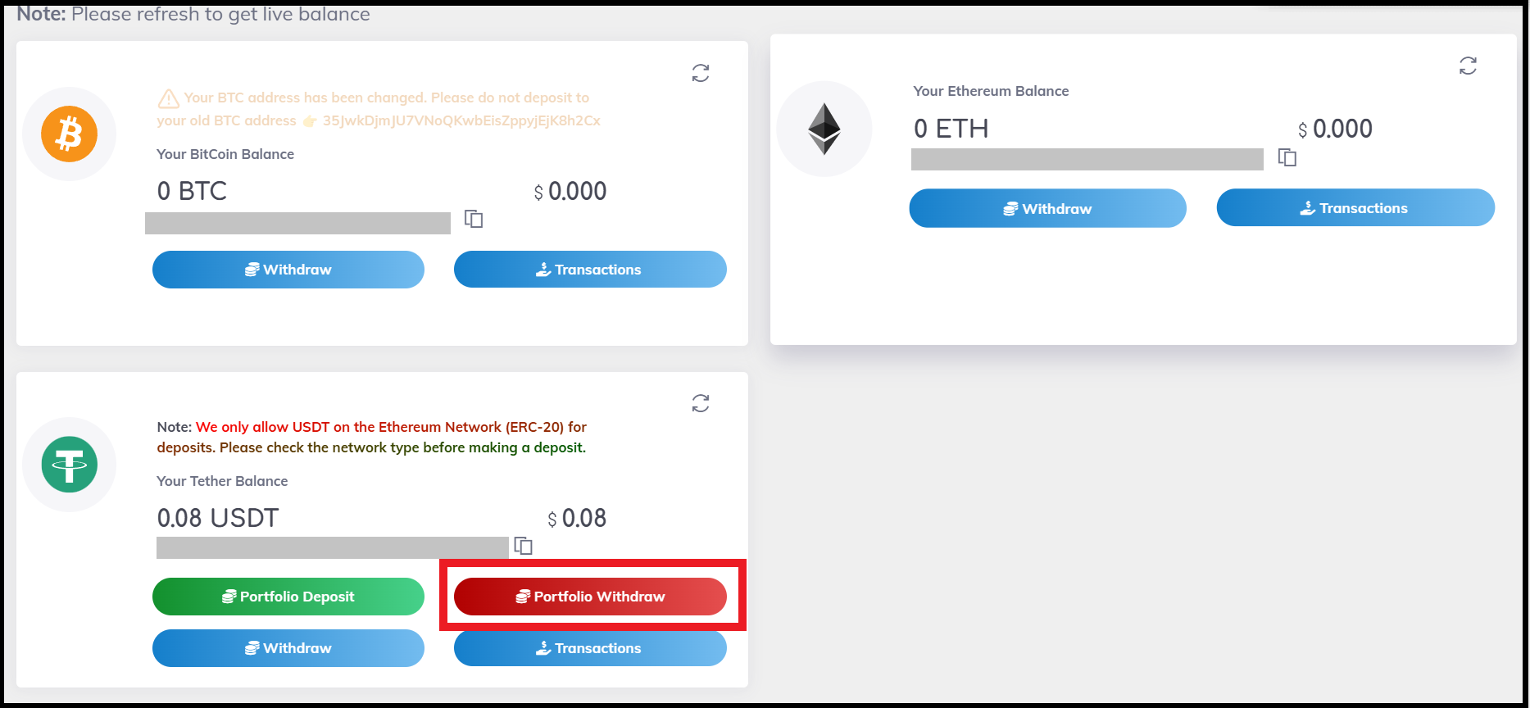Click the greyed-out USDT address field
Viewport: 1530px width, 708px height.
[x=333, y=547]
